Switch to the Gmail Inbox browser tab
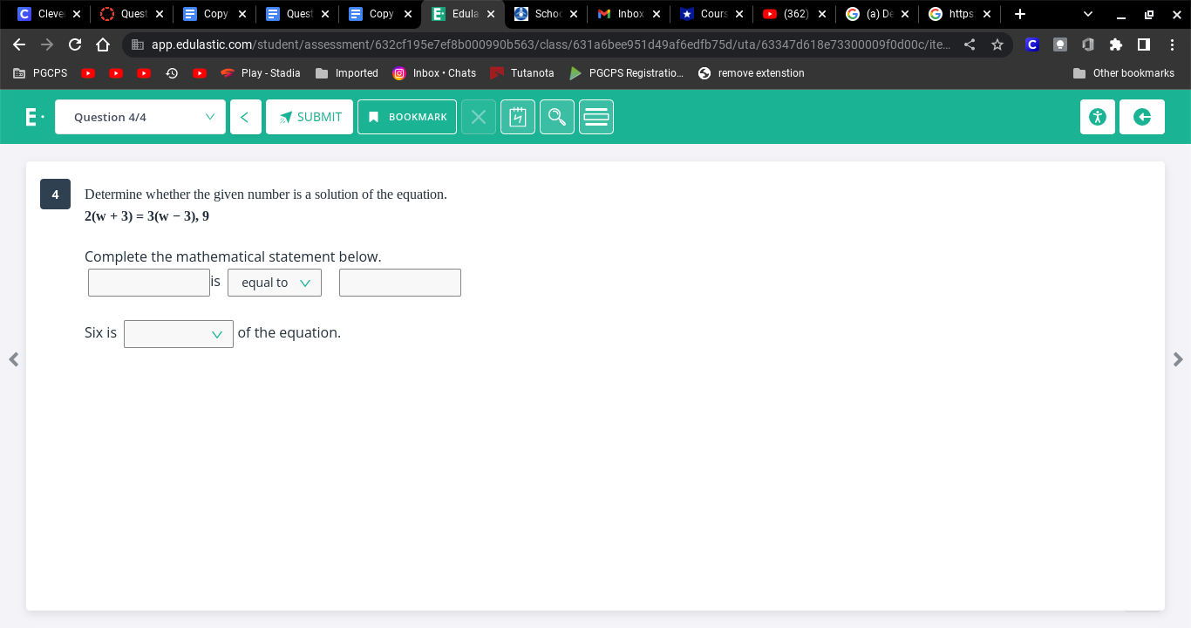Viewport: 1191px width, 628px height. click(630, 14)
